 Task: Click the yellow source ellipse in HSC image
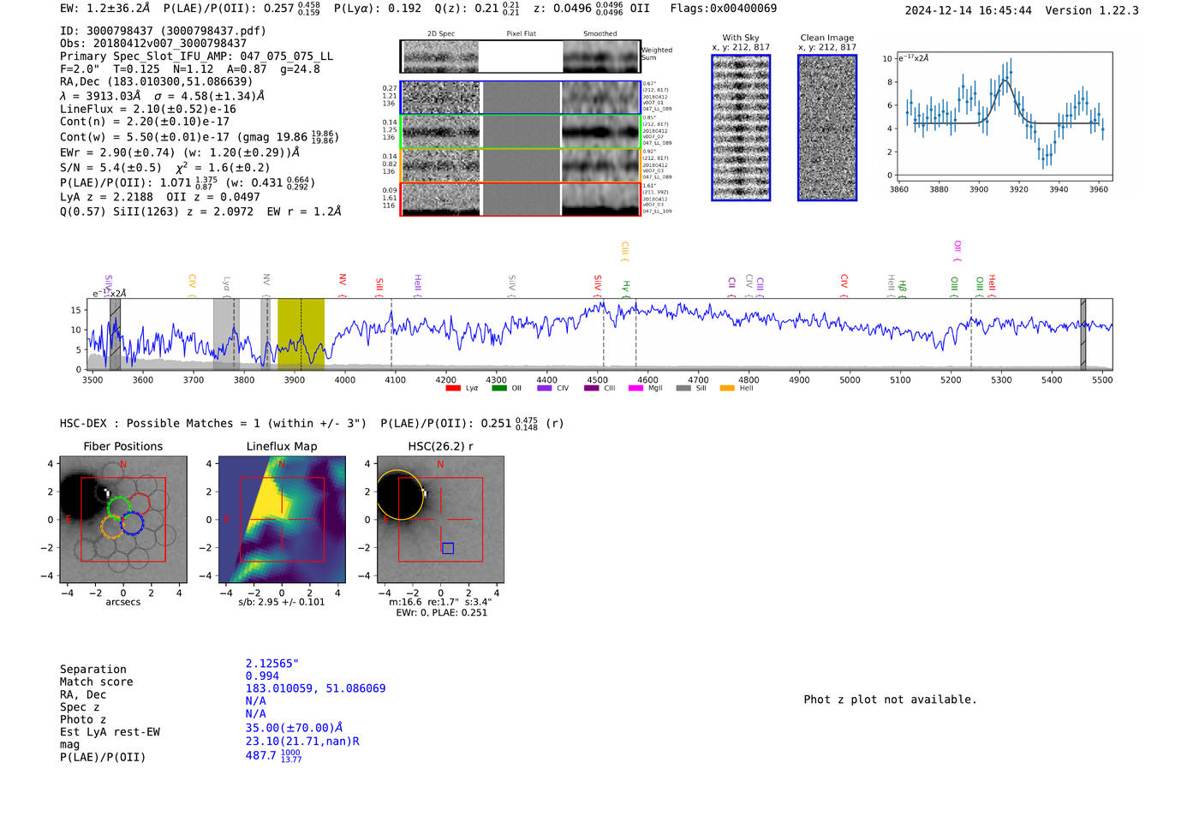pyautogui.click(x=399, y=495)
